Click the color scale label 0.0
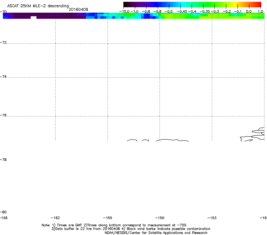 click(249, 12)
